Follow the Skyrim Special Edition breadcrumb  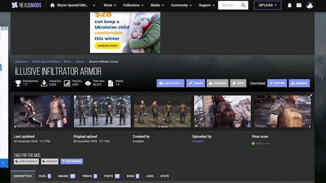[45, 62]
